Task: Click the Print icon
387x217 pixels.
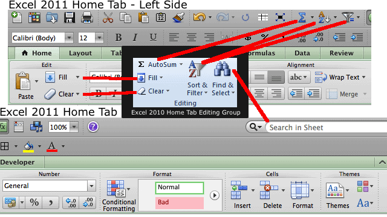Action: coord(87,17)
